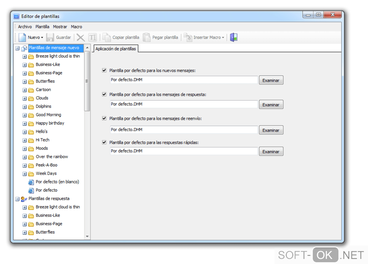Click the Plantillas de mensaje nuevo icon

click(x=24, y=48)
